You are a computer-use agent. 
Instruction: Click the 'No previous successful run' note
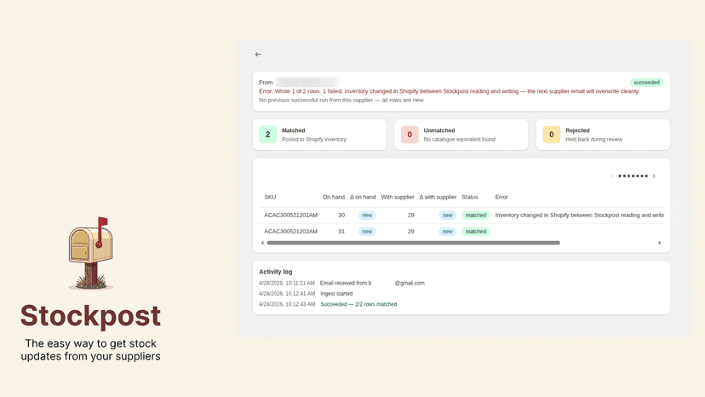[341, 100]
